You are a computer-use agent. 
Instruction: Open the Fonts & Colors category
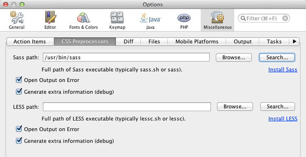coord(84,20)
